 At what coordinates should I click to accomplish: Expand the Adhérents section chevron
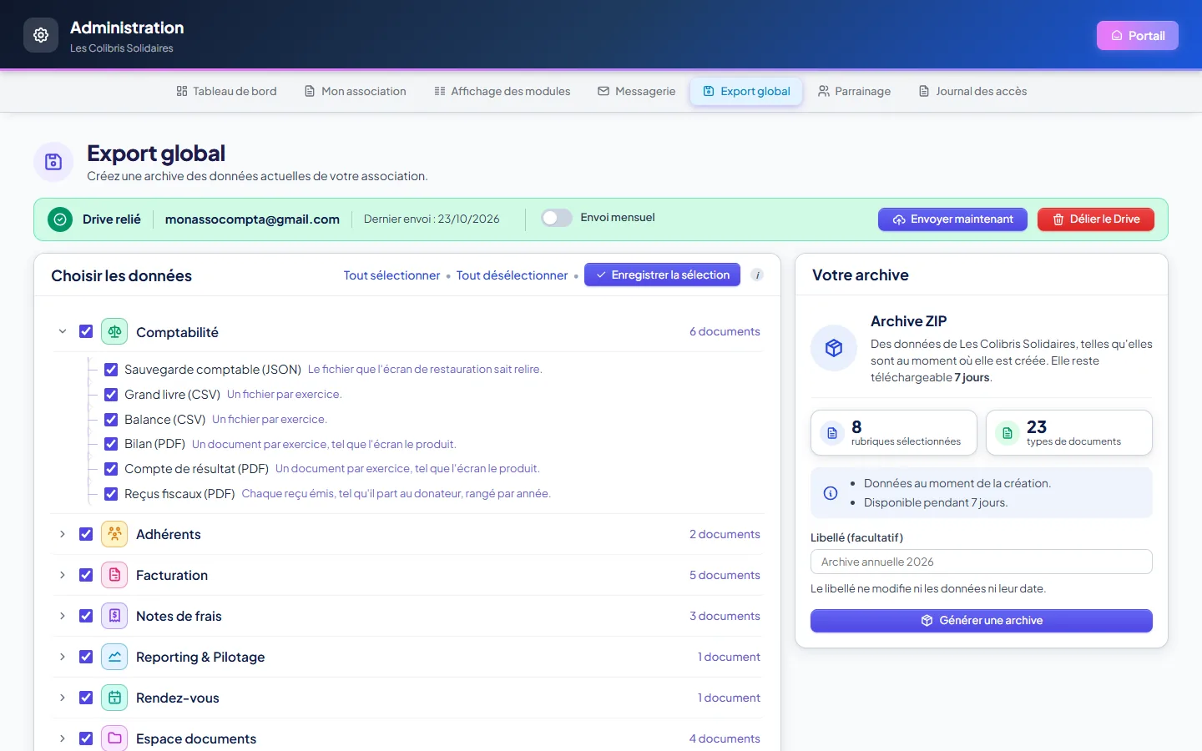(x=63, y=534)
